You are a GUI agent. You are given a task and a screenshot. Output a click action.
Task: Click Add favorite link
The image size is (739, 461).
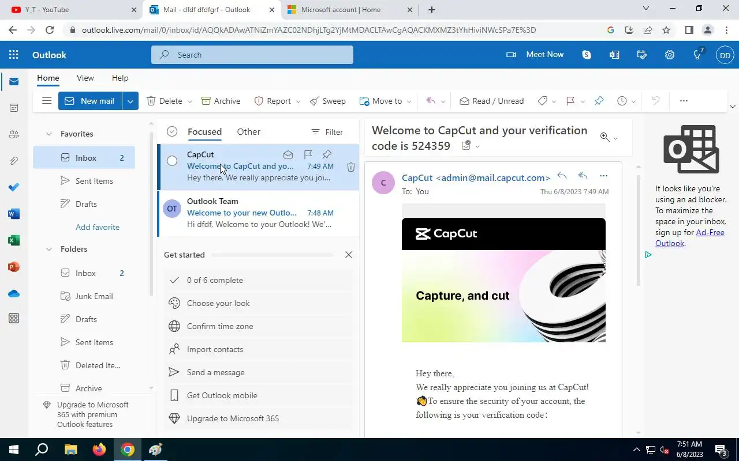pyautogui.click(x=98, y=227)
